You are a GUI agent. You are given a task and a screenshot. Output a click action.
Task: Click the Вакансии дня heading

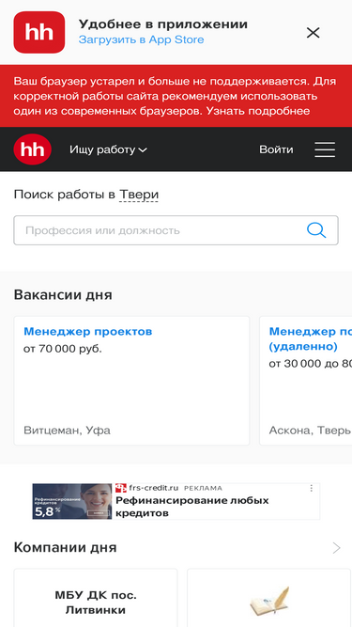click(63, 295)
